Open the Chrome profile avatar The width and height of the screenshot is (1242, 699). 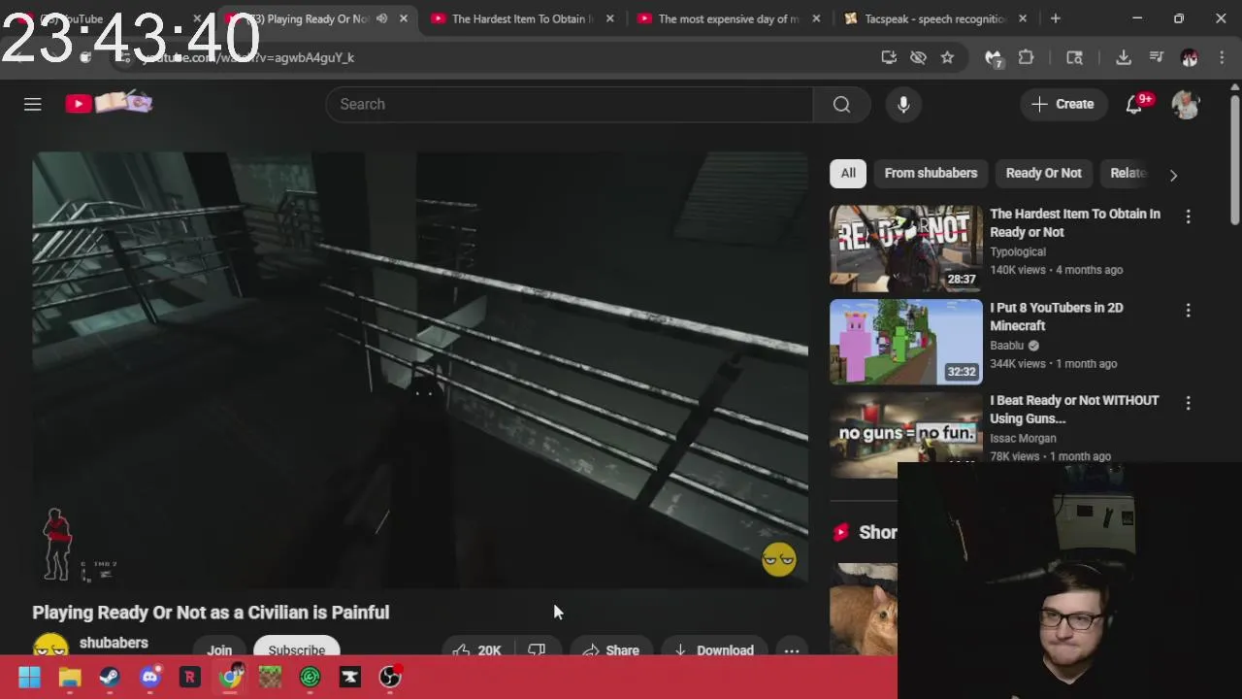[x=1189, y=57]
